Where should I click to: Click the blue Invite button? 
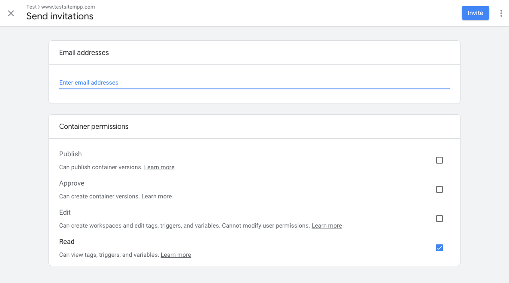point(475,13)
